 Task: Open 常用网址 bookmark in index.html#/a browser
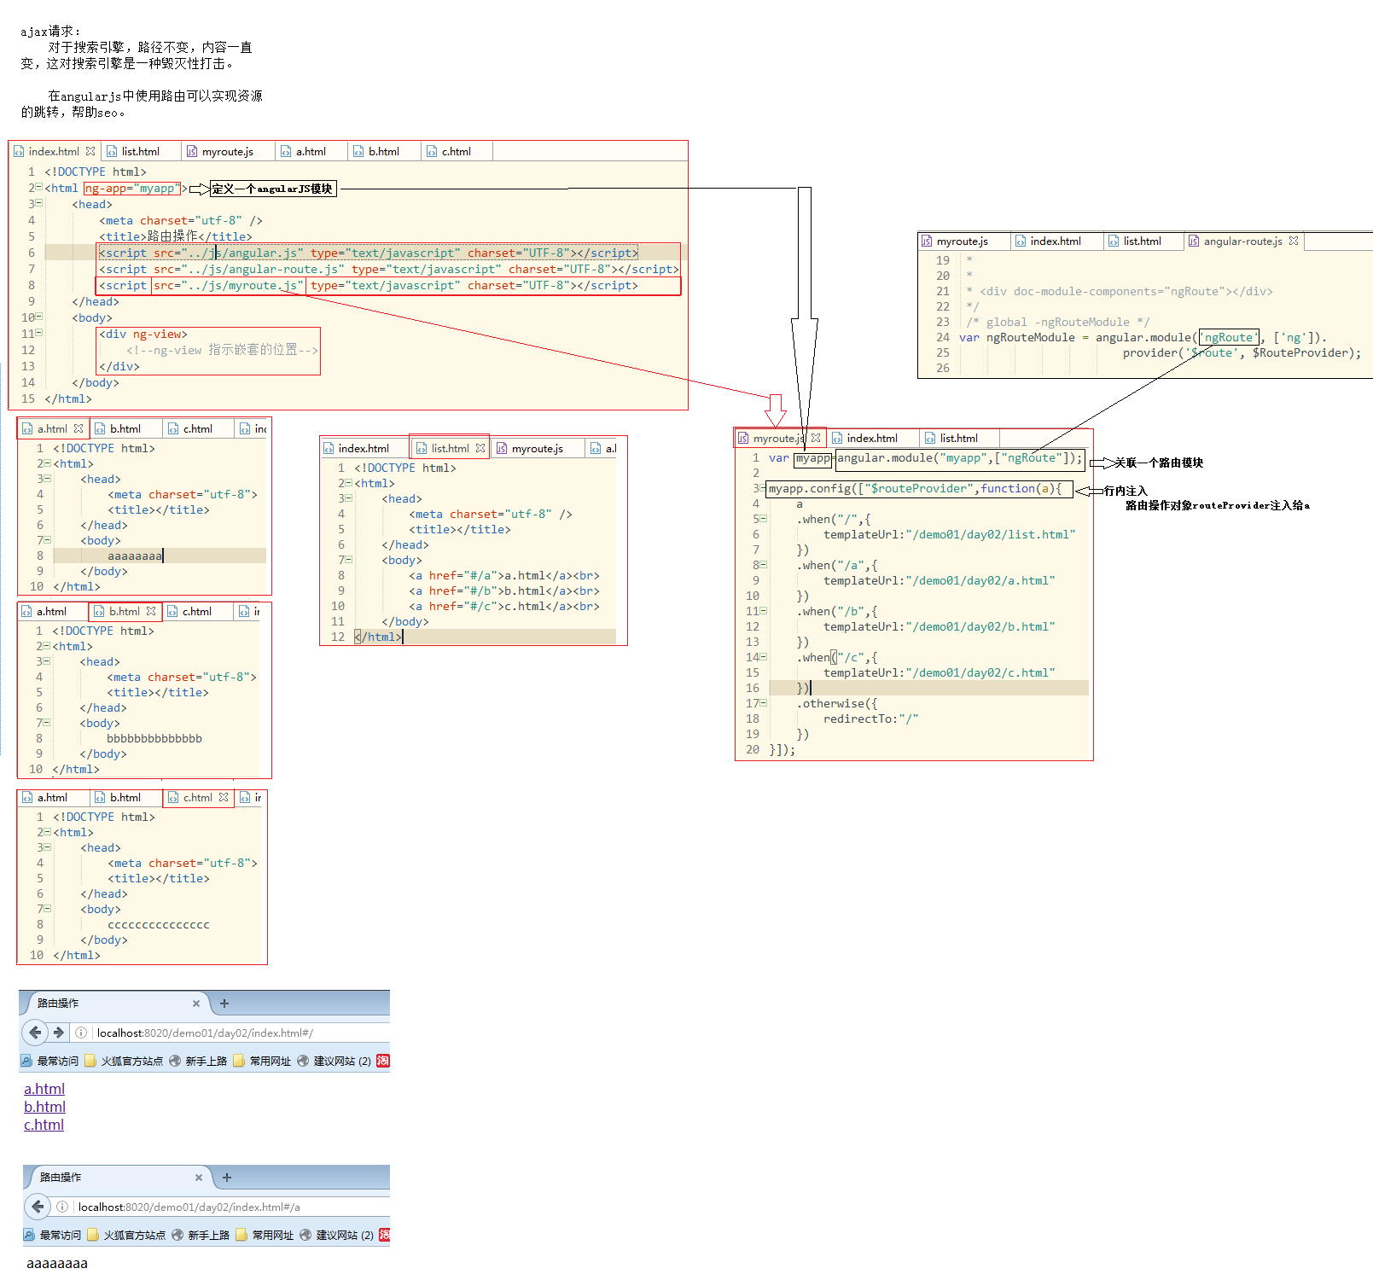[265, 1235]
